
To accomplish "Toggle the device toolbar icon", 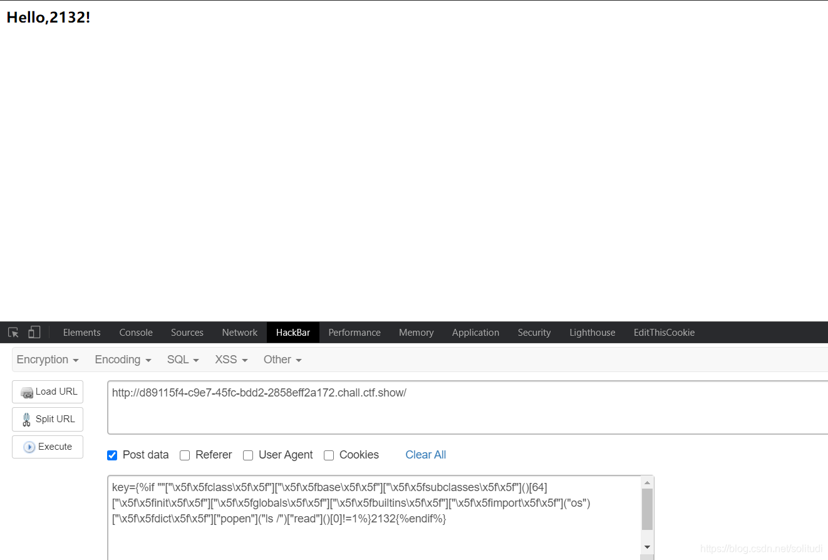I will point(34,332).
